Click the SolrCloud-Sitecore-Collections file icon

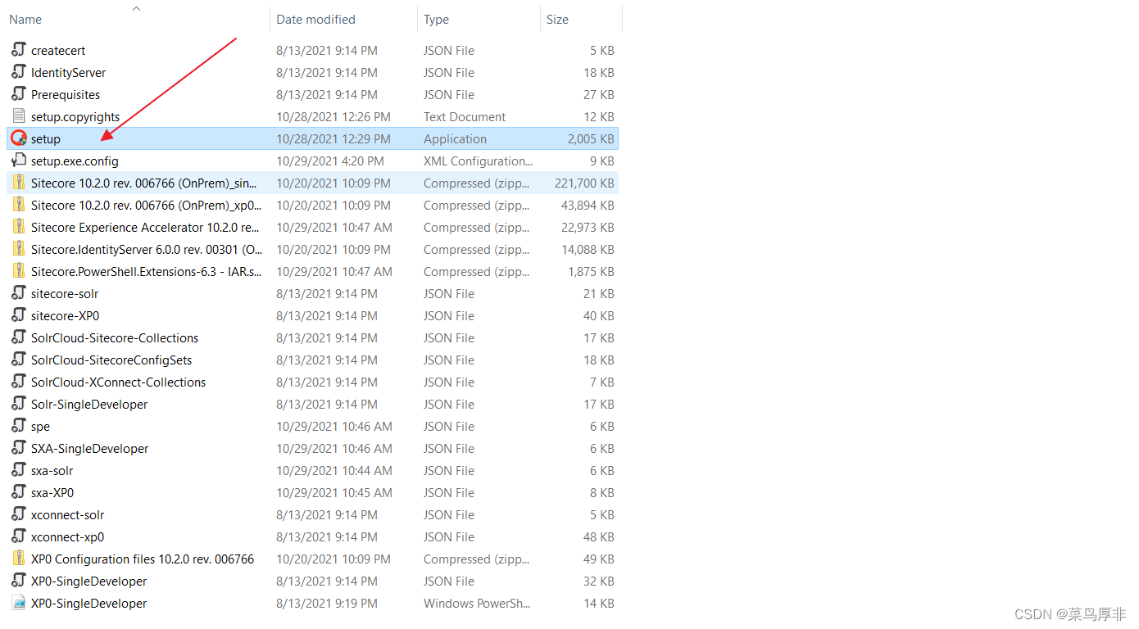[19, 337]
